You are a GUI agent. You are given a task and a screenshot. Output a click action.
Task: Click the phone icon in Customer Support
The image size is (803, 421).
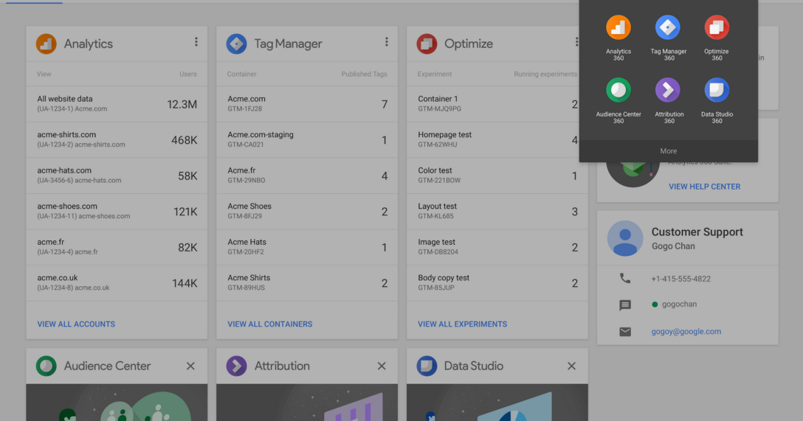coord(625,278)
